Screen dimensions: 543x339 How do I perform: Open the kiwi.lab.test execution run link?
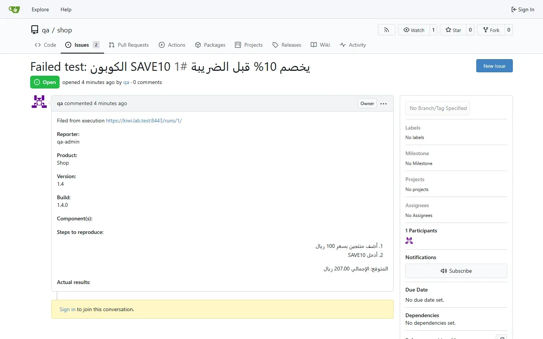(144, 121)
